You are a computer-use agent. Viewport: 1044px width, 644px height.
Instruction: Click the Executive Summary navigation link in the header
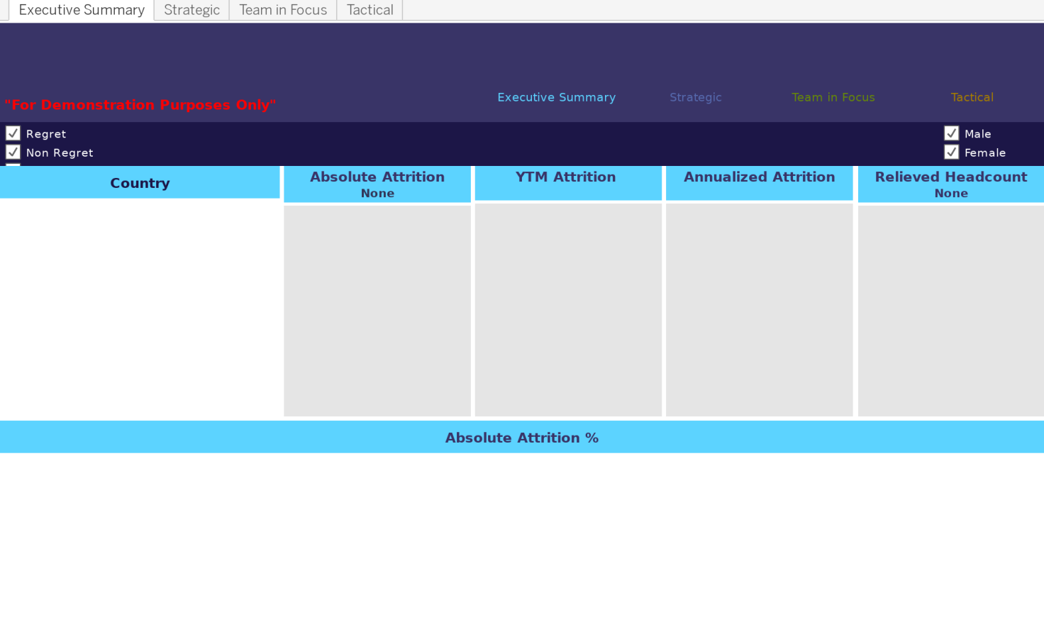click(x=557, y=97)
